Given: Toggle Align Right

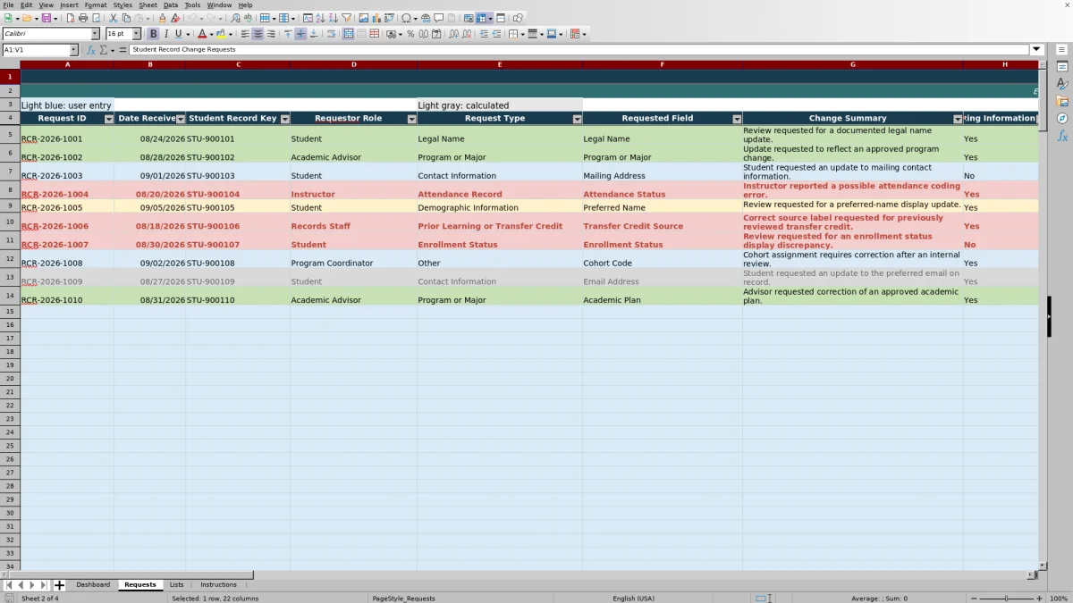Looking at the screenshot, I should 271,34.
